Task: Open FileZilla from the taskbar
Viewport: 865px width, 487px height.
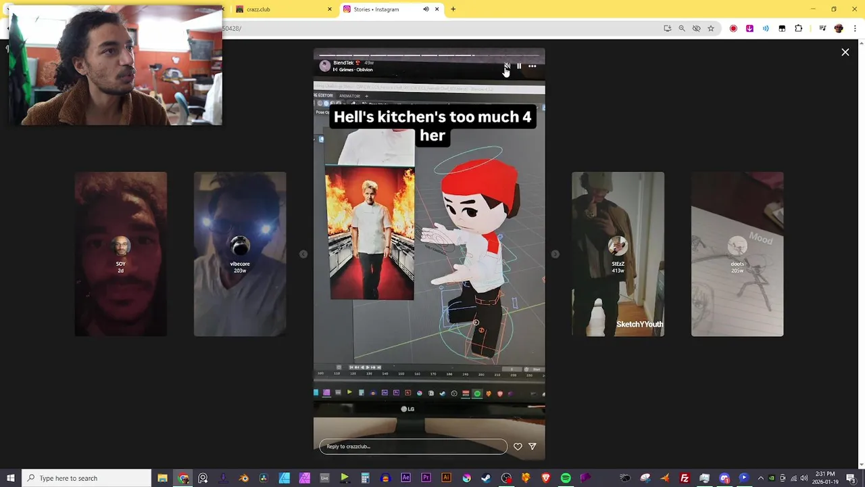Action: [x=685, y=478]
